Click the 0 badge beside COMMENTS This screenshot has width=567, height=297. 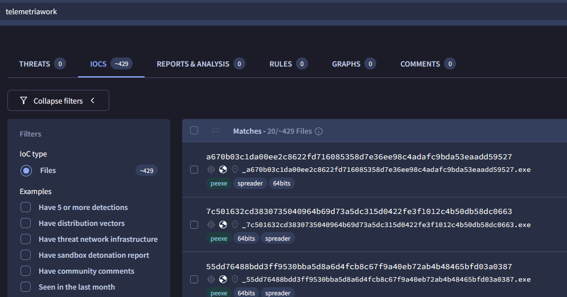point(450,64)
